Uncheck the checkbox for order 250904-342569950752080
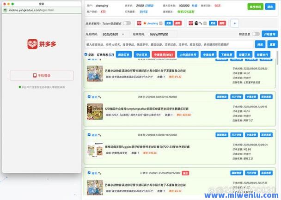 [x=89, y=173]
